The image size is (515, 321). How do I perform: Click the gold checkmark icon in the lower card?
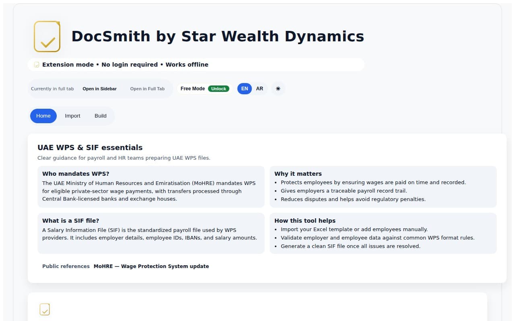[x=45, y=309]
